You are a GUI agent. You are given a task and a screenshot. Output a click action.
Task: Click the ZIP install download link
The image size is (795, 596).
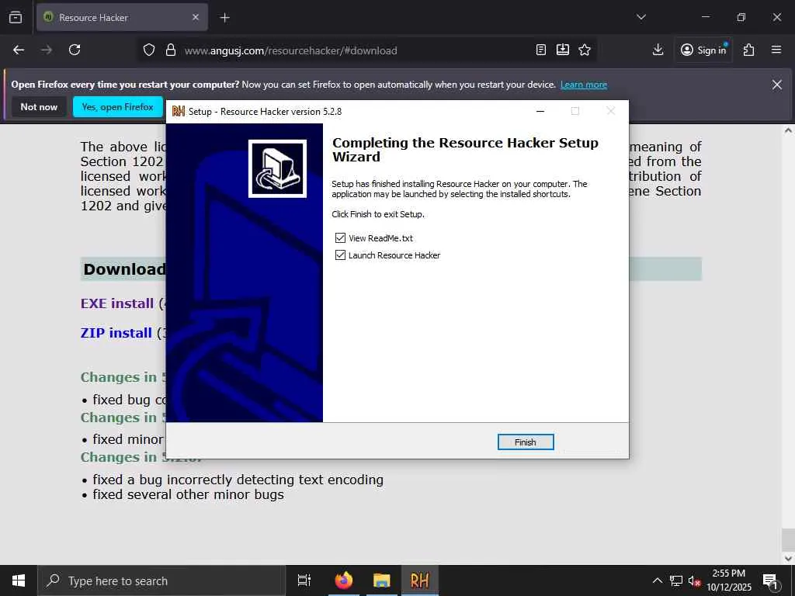click(x=116, y=333)
